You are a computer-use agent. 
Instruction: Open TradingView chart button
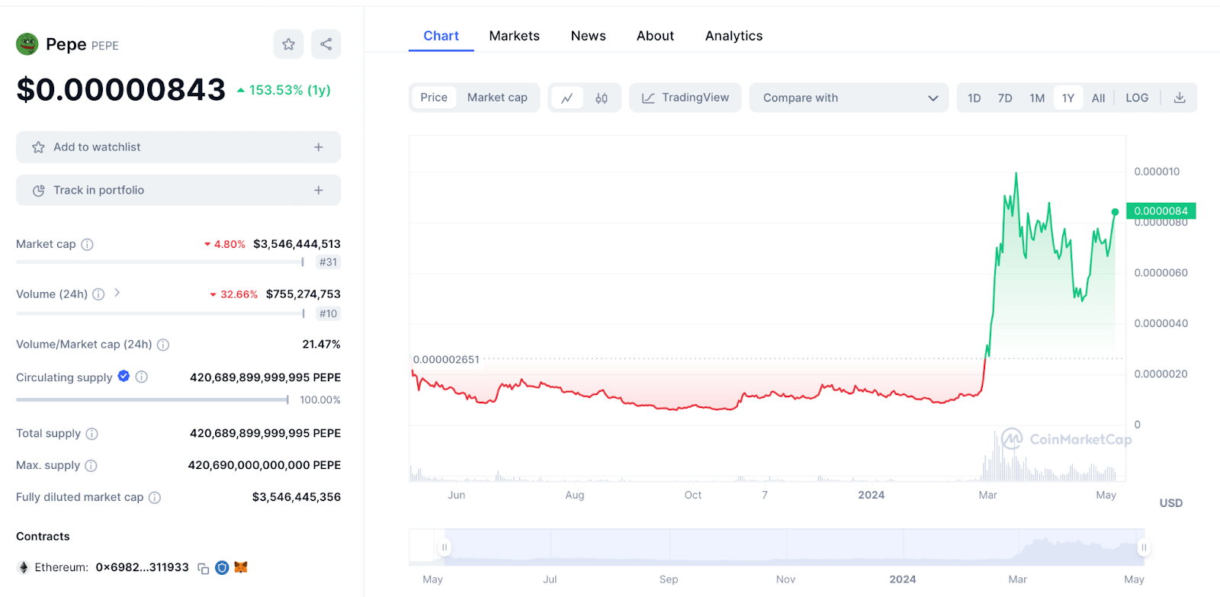coord(685,98)
